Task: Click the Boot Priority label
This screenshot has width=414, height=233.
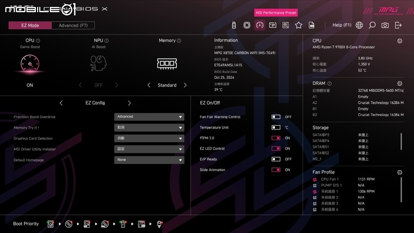Action: 26,224
